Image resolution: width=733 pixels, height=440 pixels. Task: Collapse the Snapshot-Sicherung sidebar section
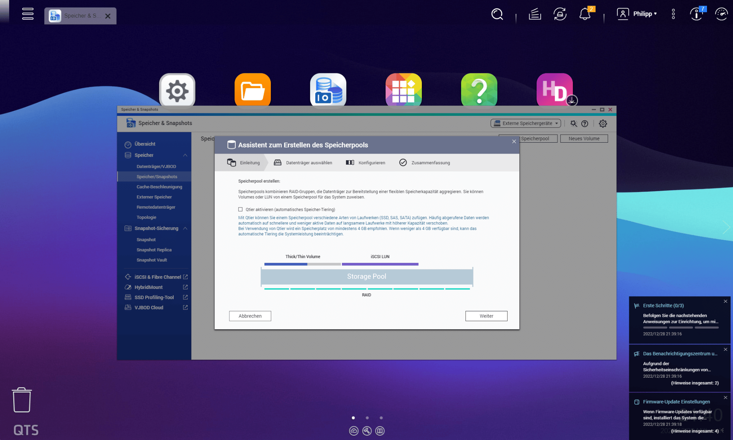tap(185, 228)
